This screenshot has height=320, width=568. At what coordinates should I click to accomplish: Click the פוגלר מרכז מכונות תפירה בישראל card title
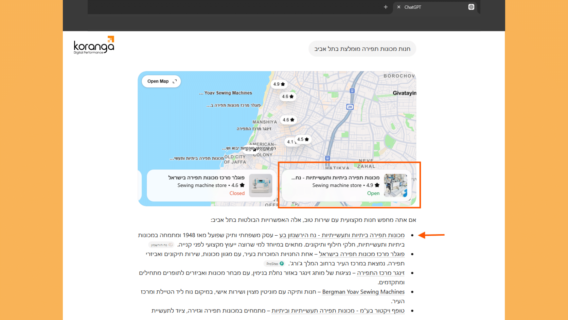(206, 178)
